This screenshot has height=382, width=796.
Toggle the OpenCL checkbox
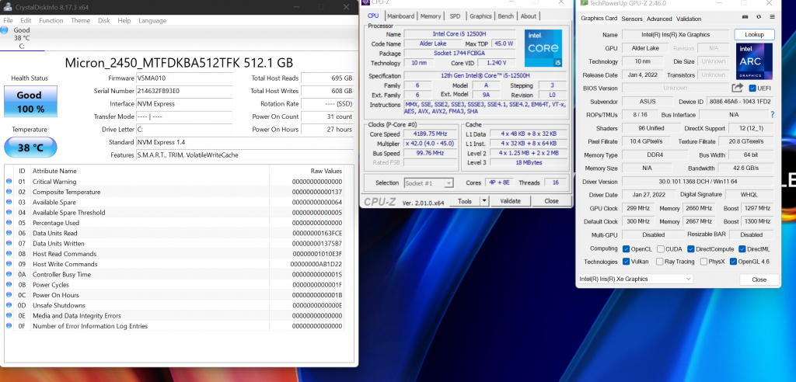[x=627, y=248]
